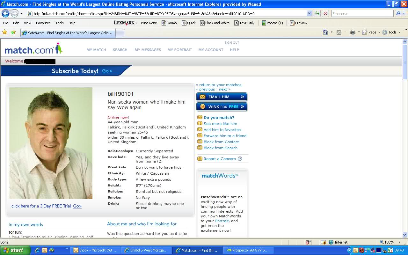
Task: Stop loading with the red X icon
Action: (325, 13)
